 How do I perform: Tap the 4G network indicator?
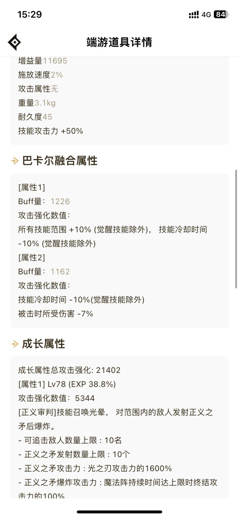point(206,14)
